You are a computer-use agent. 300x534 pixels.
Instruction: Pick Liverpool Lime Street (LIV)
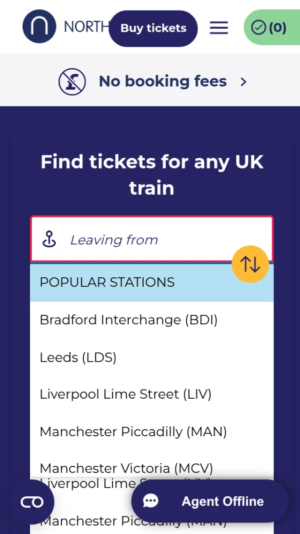click(x=125, y=395)
